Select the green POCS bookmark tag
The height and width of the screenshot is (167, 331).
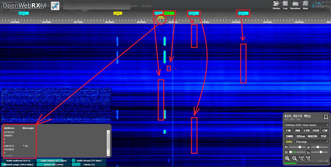point(169,13)
